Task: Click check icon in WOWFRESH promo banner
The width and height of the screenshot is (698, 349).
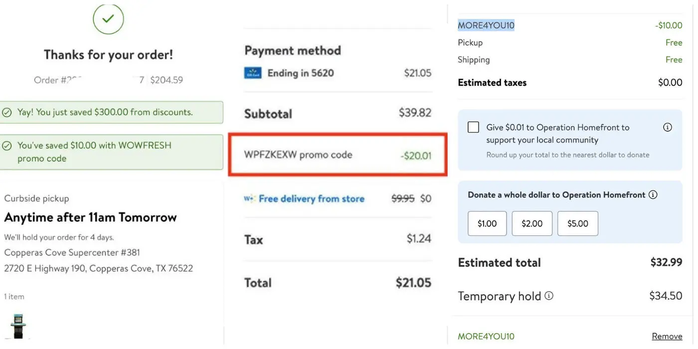Action: point(7,146)
